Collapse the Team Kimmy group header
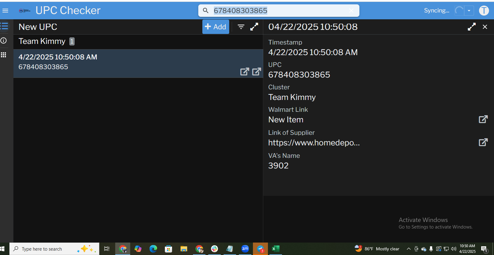 (42, 41)
